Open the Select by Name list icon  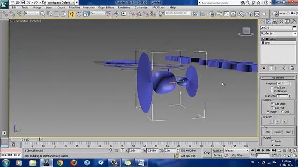click(x=50, y=14)
